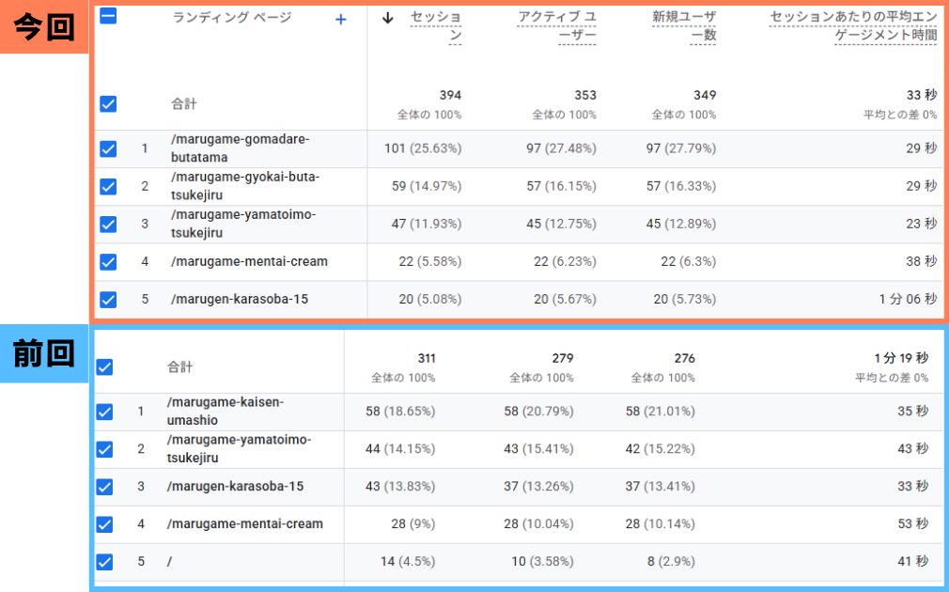Uncheck the 合計 checkbox in the 前回 table
This screenshot has height=592, width=950.
point(105,367)
